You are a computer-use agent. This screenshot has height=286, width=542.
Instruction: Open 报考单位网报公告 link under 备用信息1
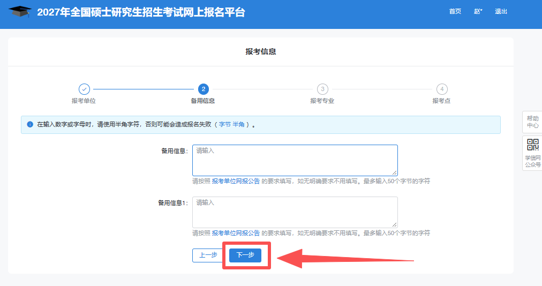click(236, 233)
